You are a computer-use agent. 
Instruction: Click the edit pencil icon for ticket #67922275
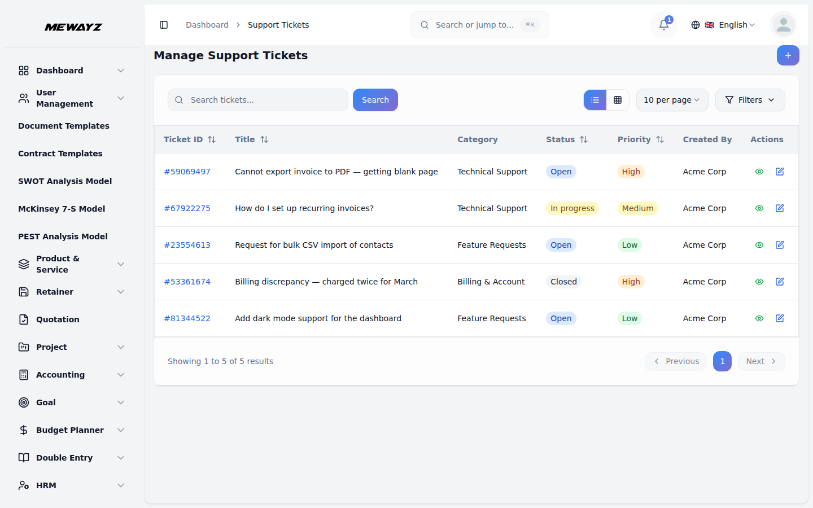pos(780,208)
